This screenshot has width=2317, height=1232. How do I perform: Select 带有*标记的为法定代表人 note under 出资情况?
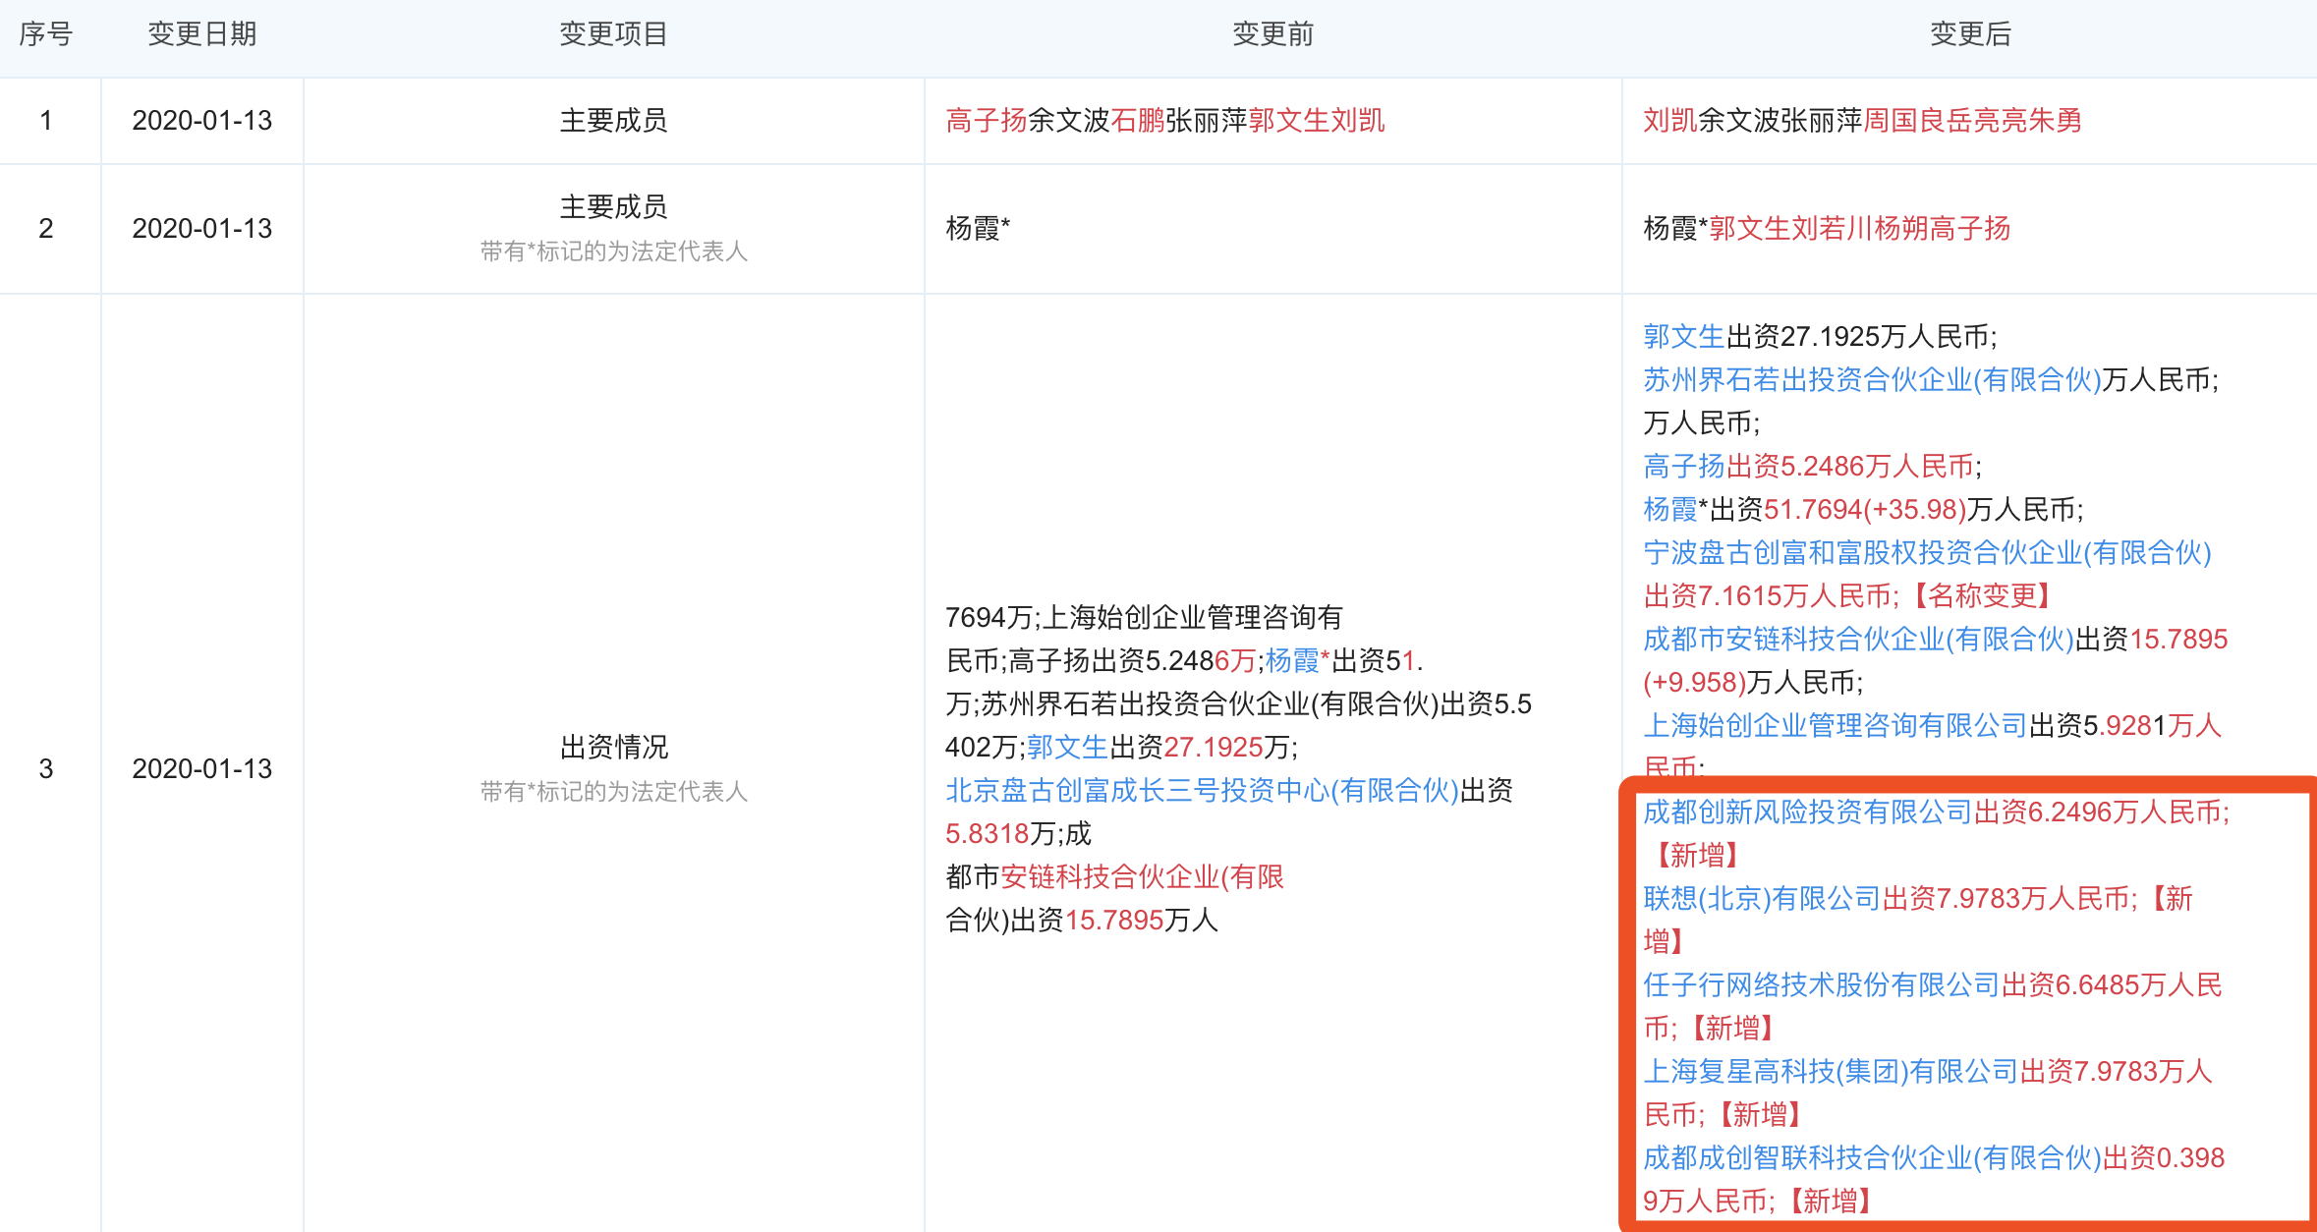(x=614, y=792)
